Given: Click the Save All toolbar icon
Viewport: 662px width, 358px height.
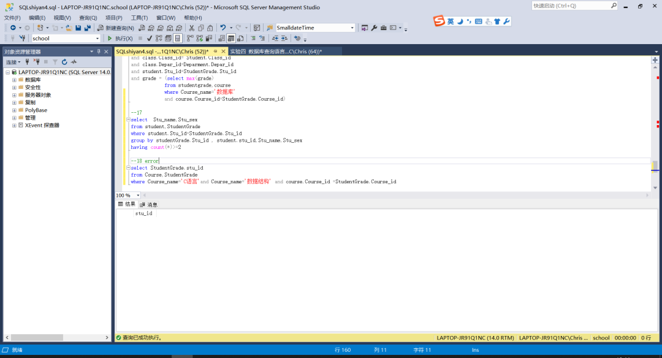Looking at the screenshot, I should pyautogui.click(x=88, y=28).
